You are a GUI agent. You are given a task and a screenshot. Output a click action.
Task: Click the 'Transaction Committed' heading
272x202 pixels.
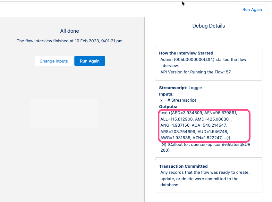tap(183, 166)
